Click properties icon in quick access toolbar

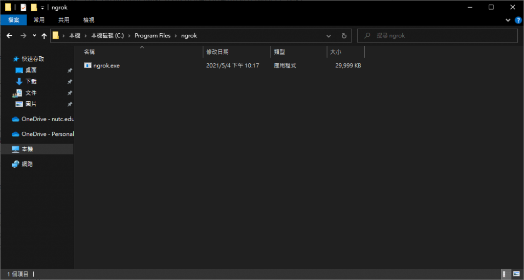pyautogui.click(x=23, y=7)
